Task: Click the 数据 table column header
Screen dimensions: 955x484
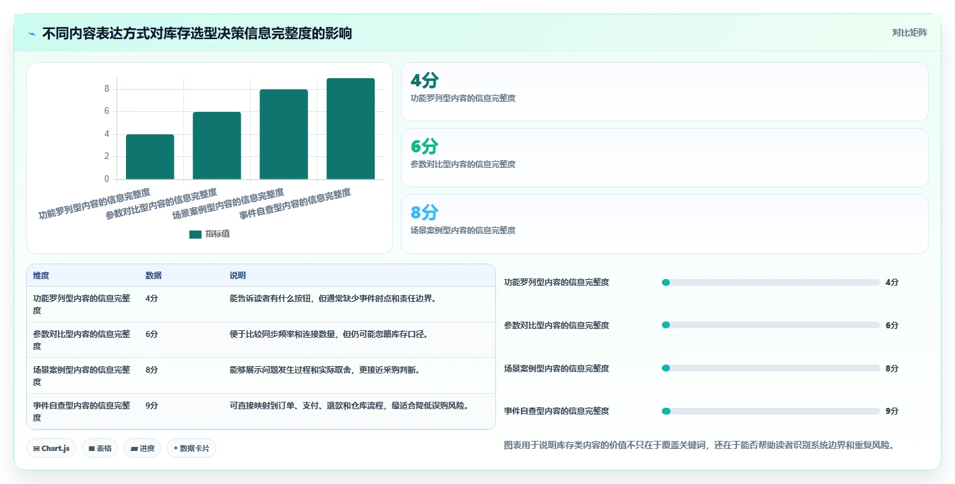Action: pos(153,276)
